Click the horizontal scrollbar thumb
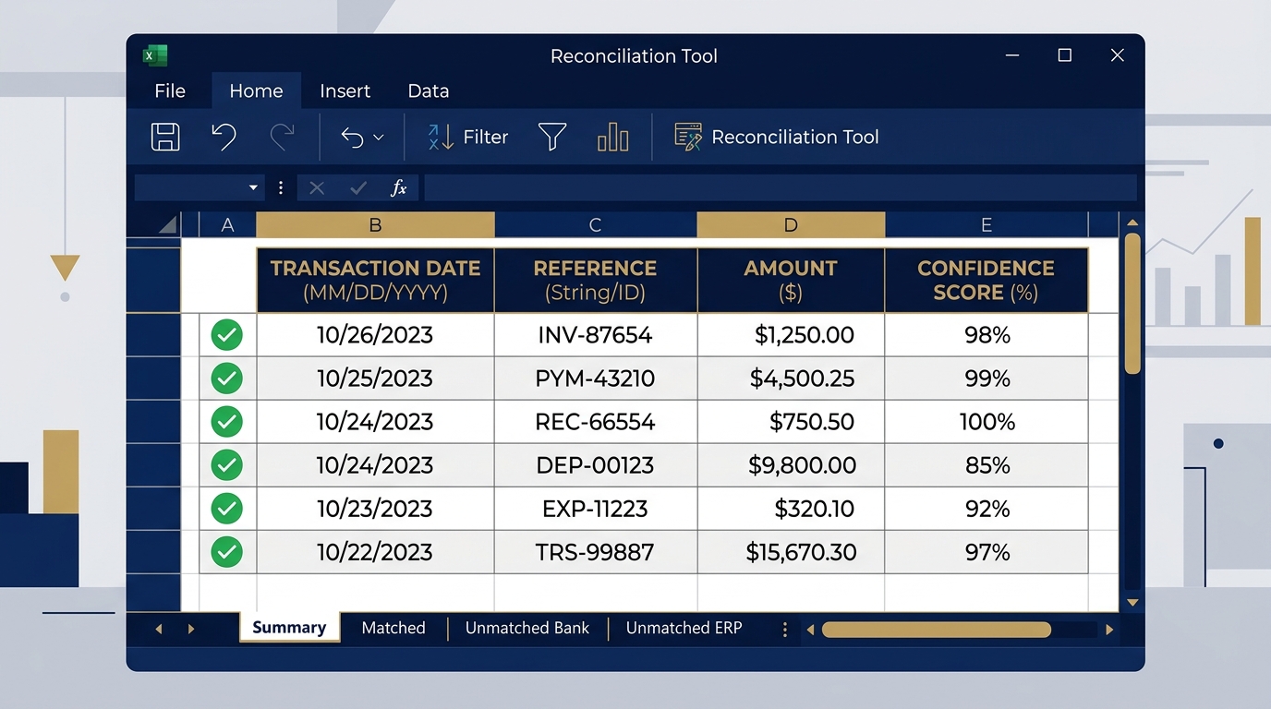 tap(937, 630)
